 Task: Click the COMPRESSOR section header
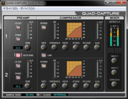(x=70, y=18)
